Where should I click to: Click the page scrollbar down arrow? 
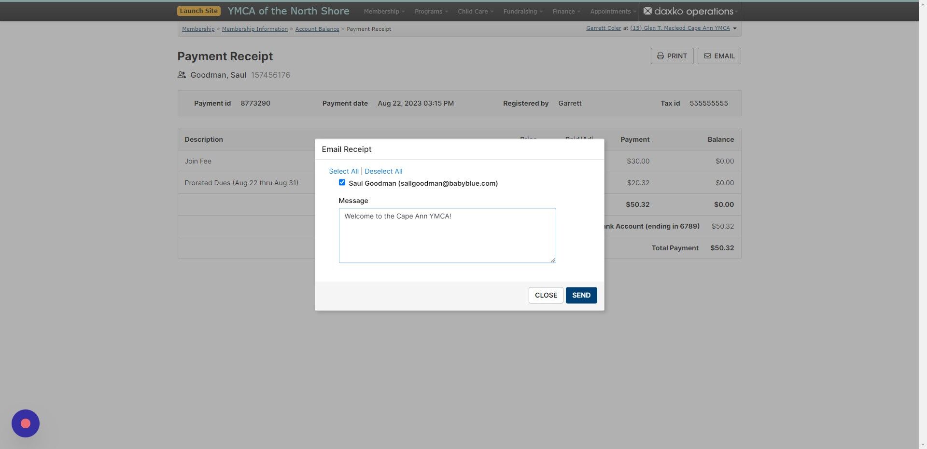point(923,445)
